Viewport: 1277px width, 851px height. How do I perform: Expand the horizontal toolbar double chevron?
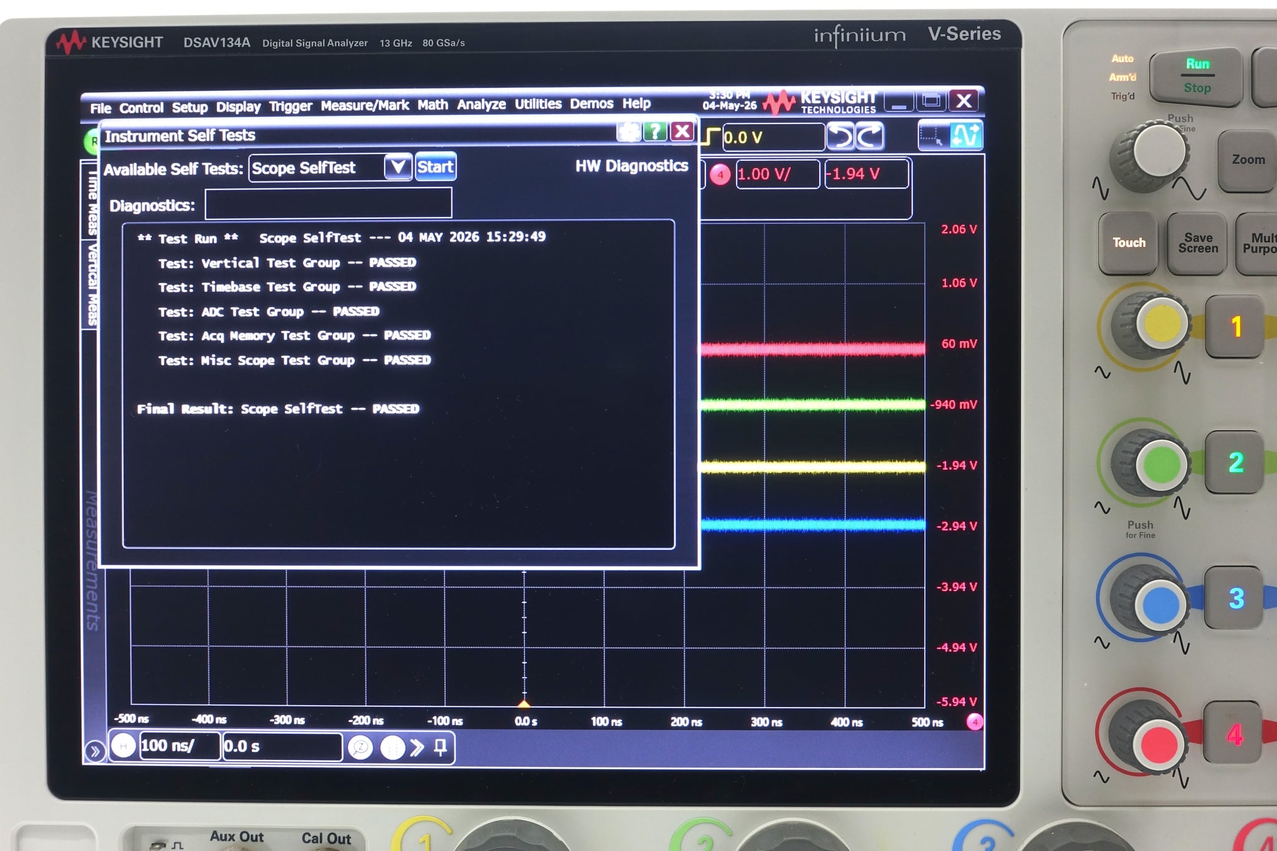(417, 747)
